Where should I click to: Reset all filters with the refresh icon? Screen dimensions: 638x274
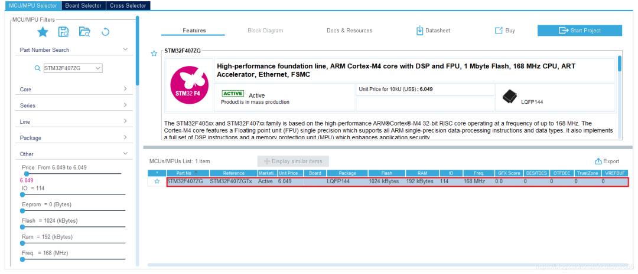coord(105,32)
